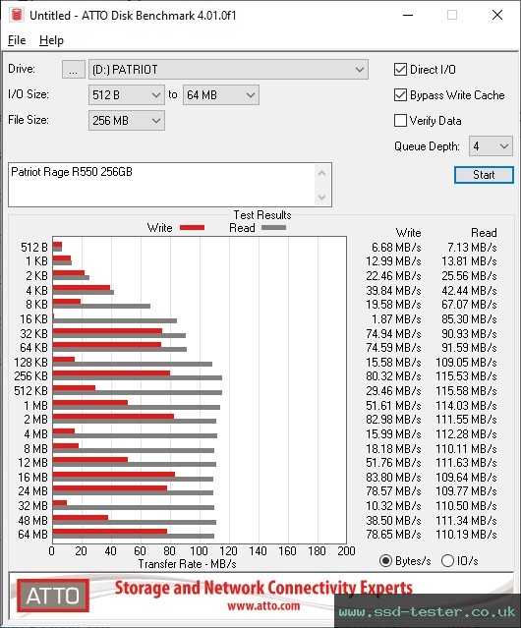
Task: Minimize the ATTO Disk Benchmark window
Action: [408, 15]
